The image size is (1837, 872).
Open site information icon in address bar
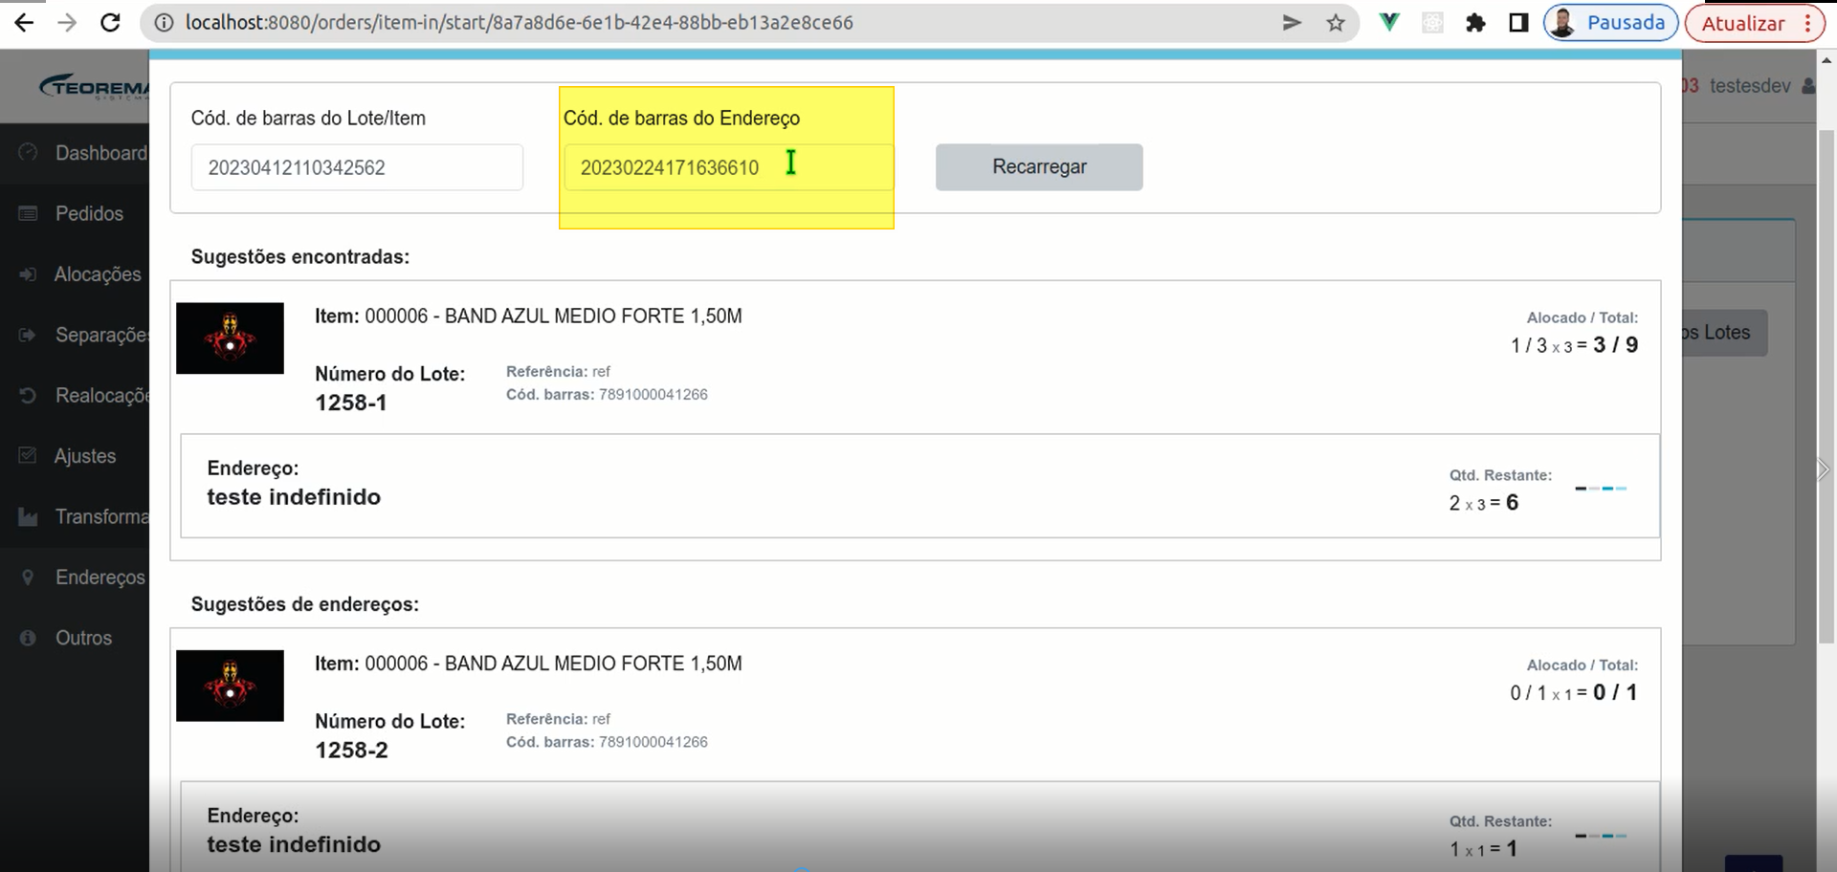[x=164, y=23]
